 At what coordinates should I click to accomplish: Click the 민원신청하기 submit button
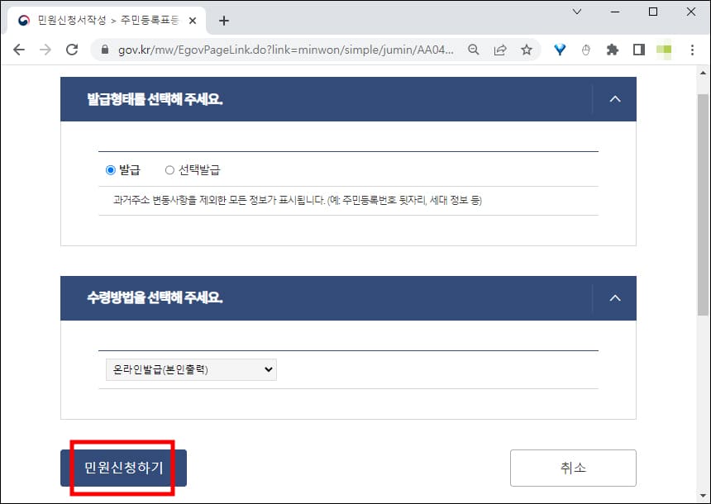pyautogui.click(x=122, y=468)
